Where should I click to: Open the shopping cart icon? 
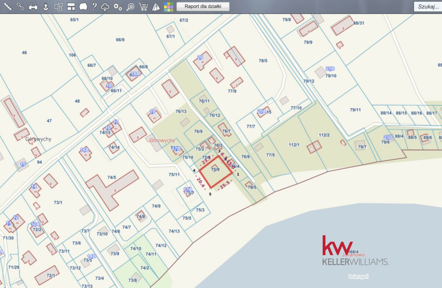pos(143,7)
